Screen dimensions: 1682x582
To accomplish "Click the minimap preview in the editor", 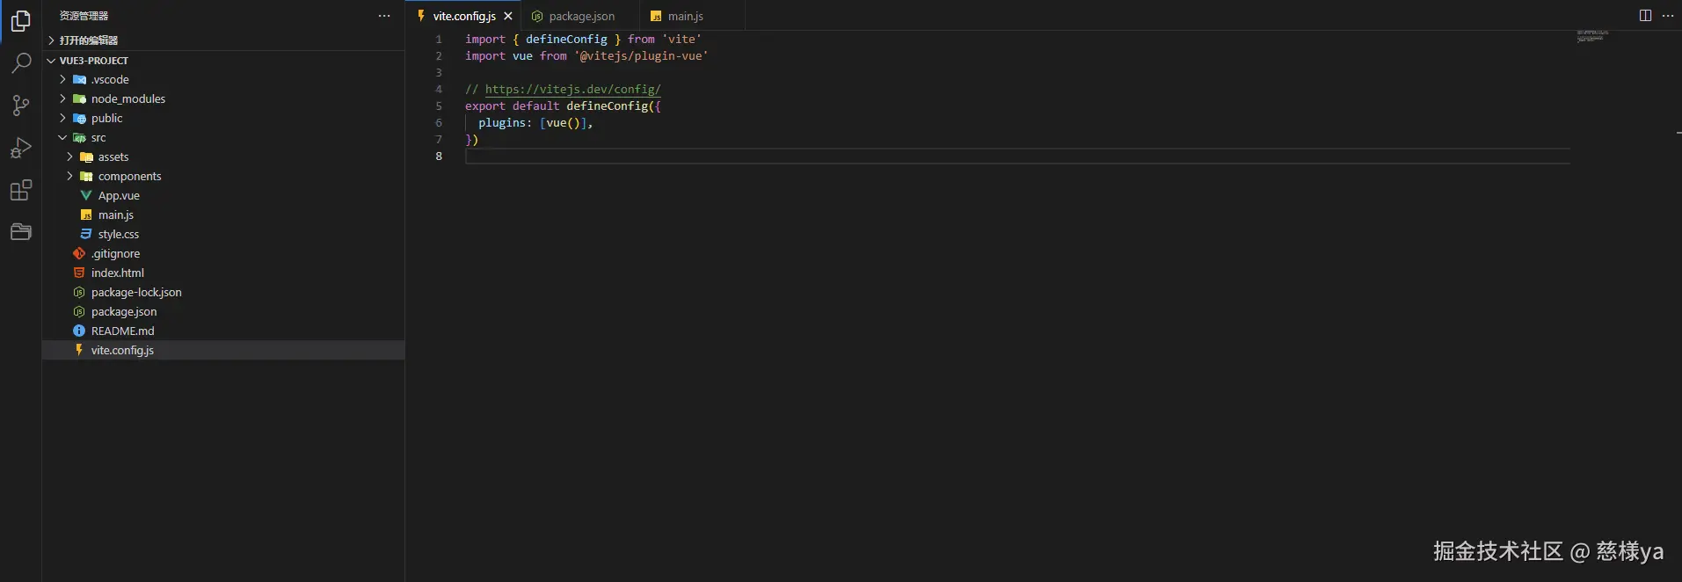I will (x=1592, y=36).
